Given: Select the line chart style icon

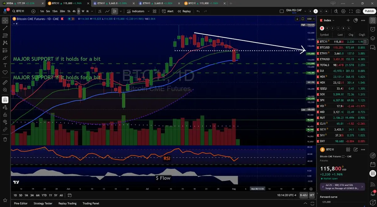Looking at the screenshot, I should [107, 11].
